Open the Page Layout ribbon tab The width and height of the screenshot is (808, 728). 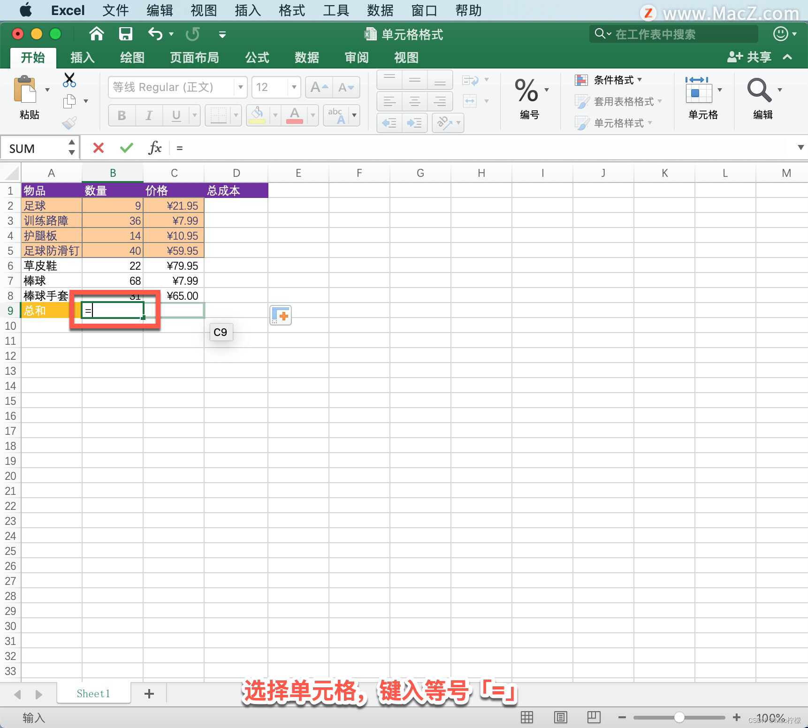pyautogui.click(x=194, y=58)
